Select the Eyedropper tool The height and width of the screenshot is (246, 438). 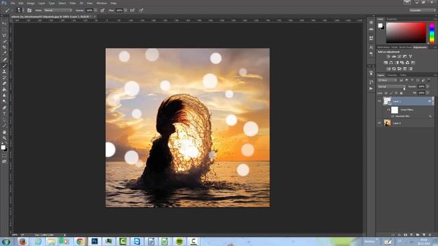[x=4, y=53]
